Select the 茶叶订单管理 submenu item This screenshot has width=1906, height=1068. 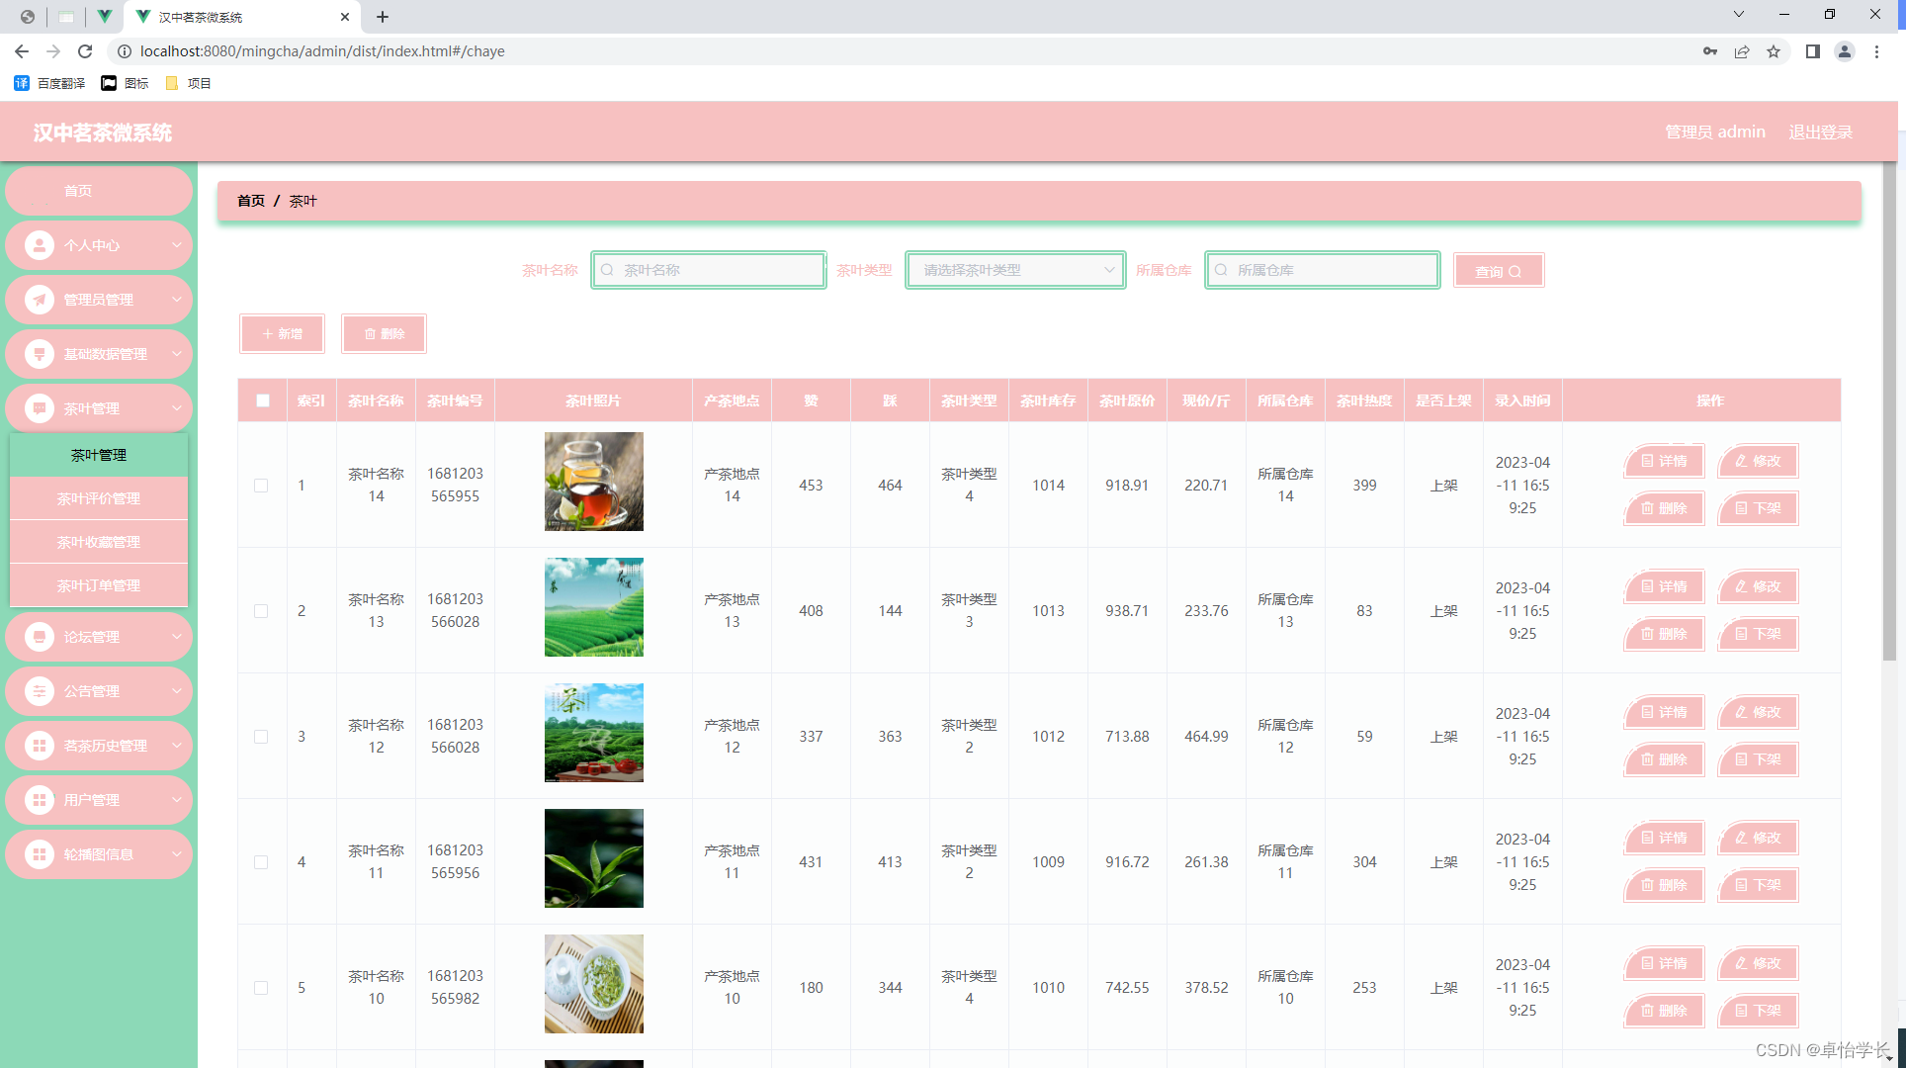99,585
